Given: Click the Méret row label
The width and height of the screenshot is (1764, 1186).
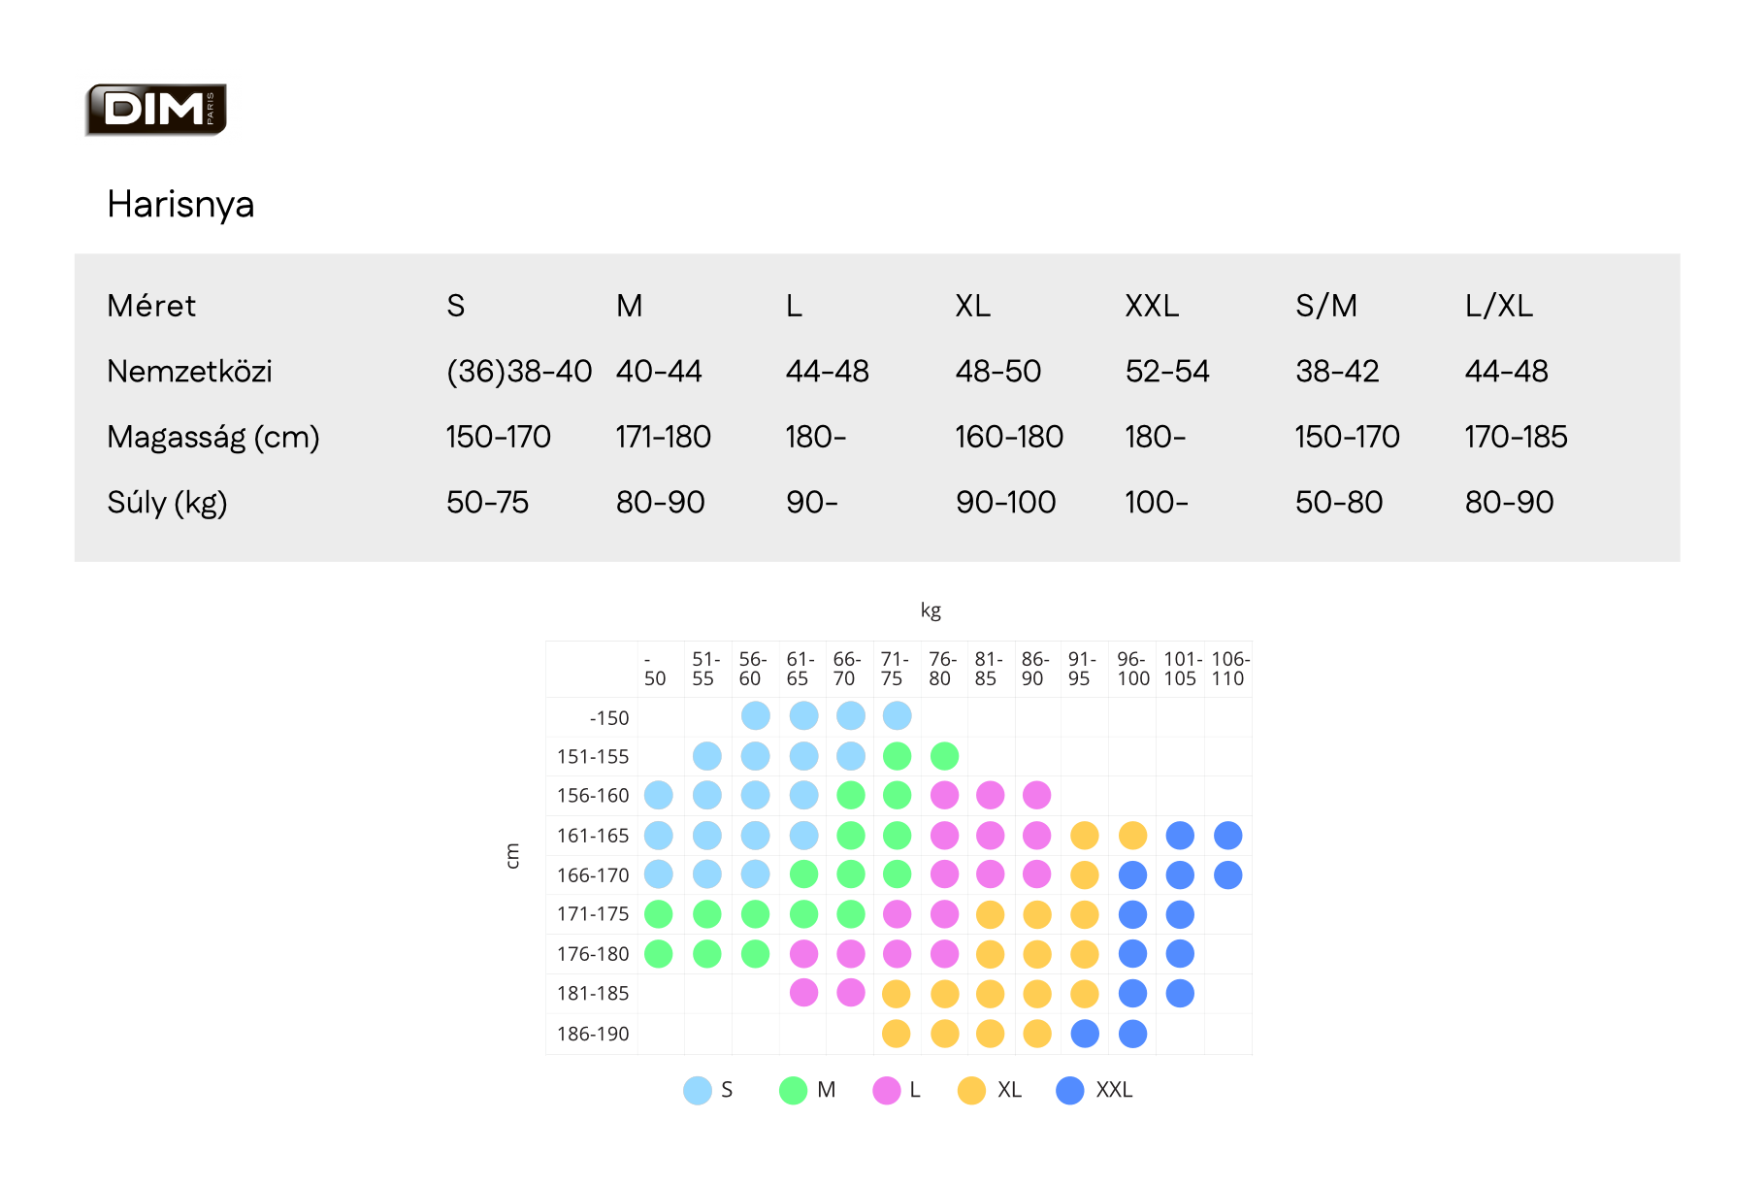Looking at the screenshot, I should 151,306.
